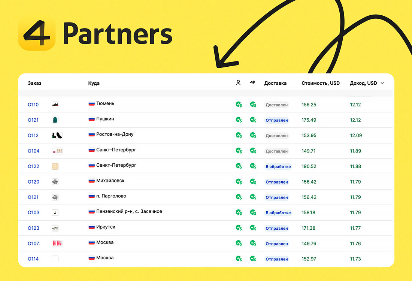
Task: Click customer payment check icon for Ростов-на-Дону
Action: click(x=239, y=135)
